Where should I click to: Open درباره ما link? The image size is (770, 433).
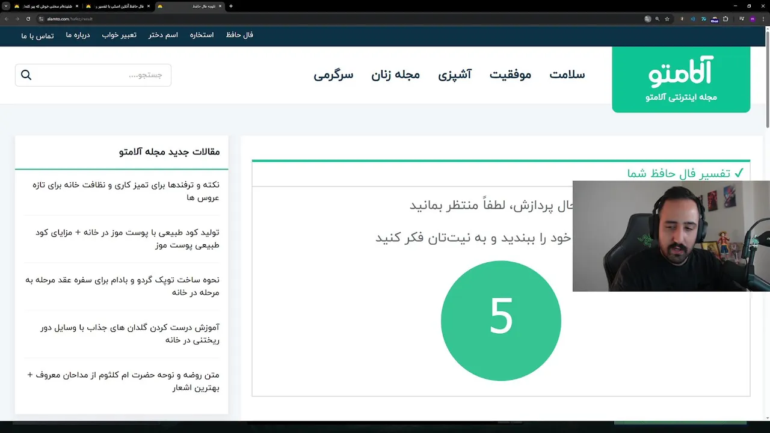point(78,35)
